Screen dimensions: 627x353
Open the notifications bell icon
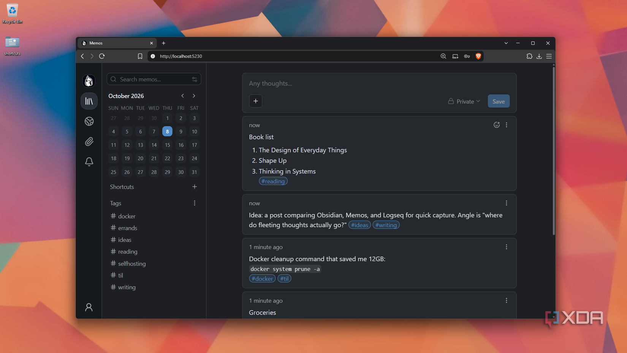(x=89, y=162)
